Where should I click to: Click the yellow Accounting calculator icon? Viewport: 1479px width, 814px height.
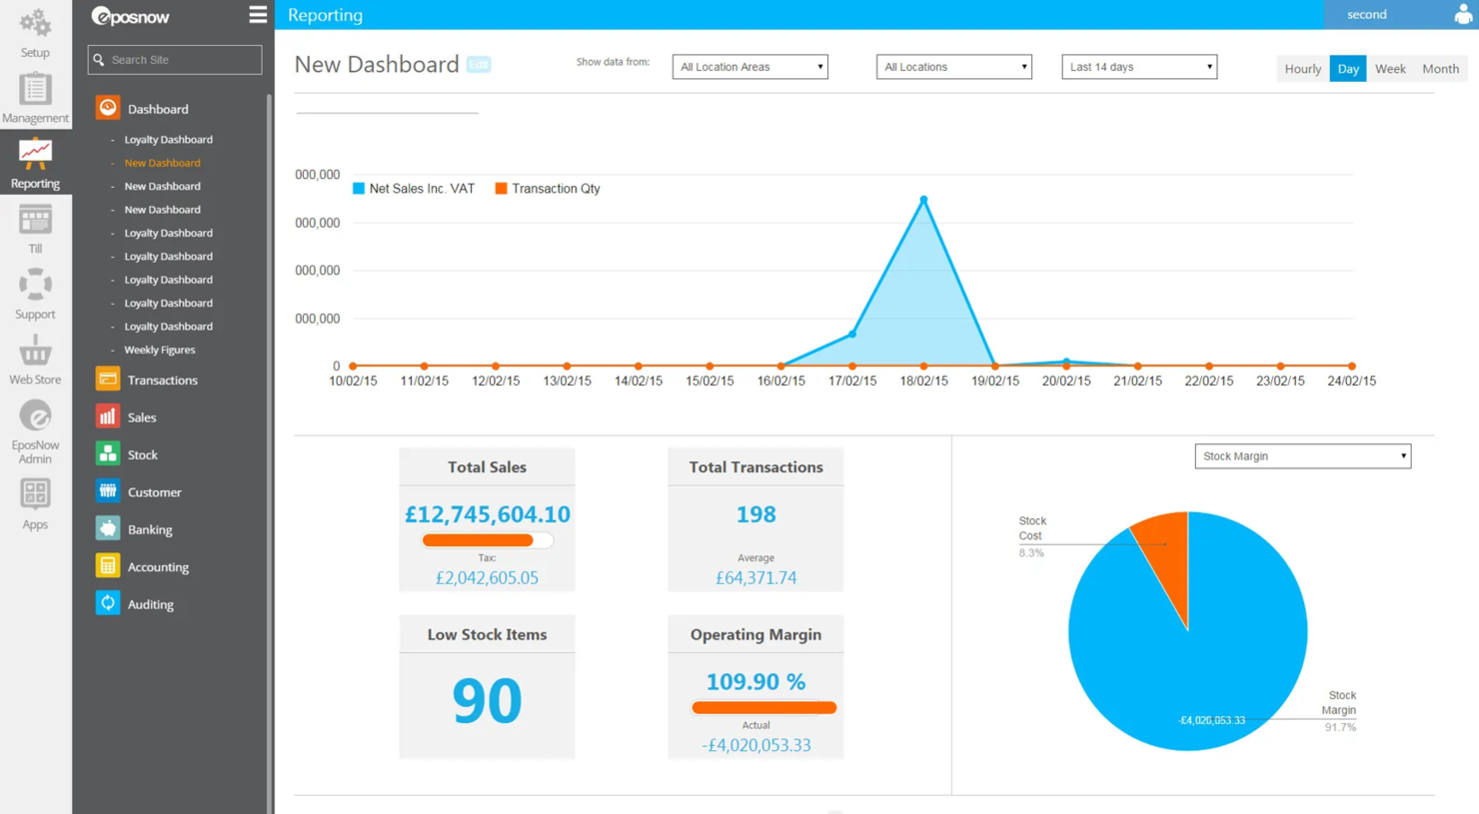[107, 566]
